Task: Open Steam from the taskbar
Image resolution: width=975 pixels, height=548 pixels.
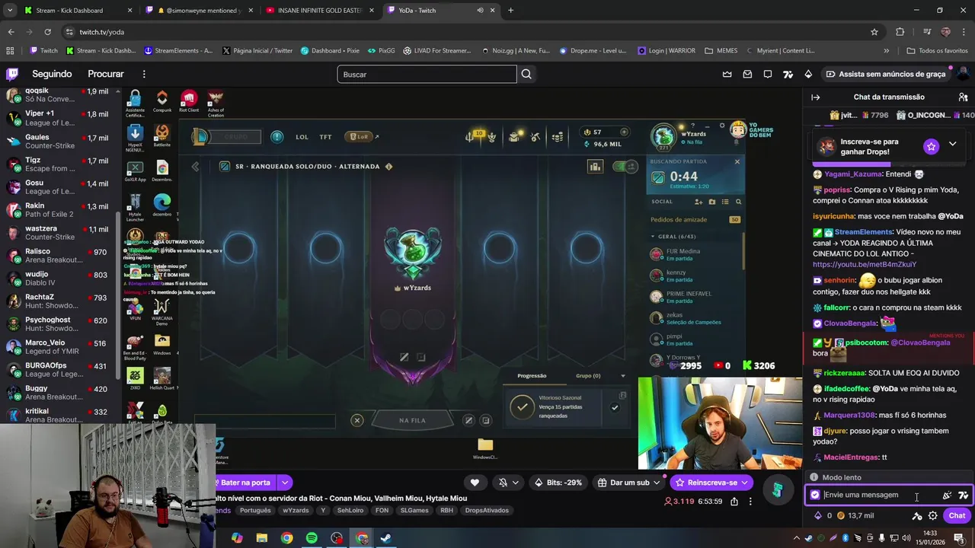Action: [x=386, y=538]
